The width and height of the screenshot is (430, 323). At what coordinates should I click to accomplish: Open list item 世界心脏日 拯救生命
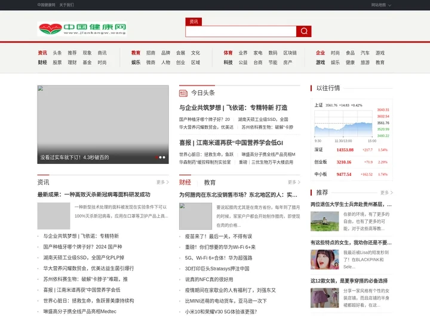pyautogui.click(x=88, y=301)
